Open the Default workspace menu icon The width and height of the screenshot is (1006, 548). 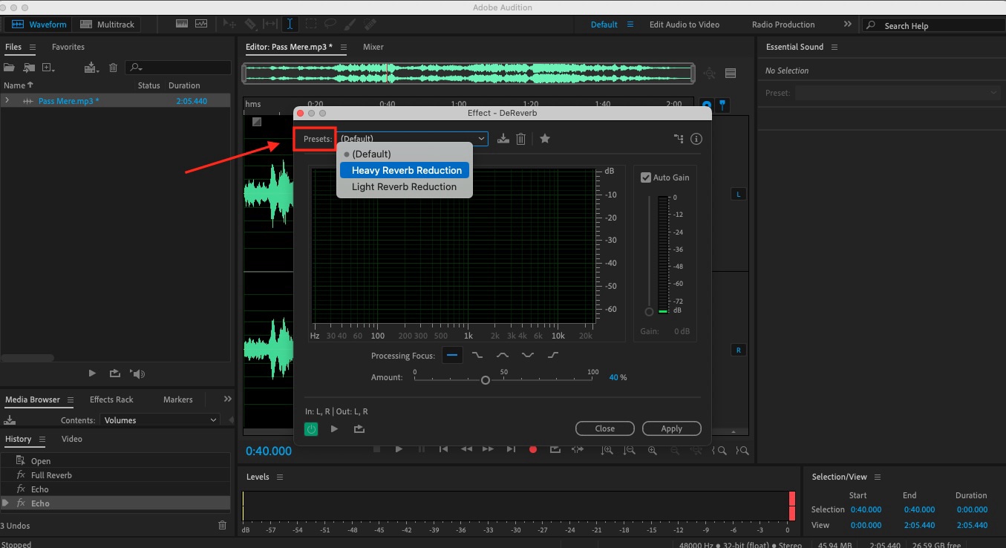click(x=630, y=25)
